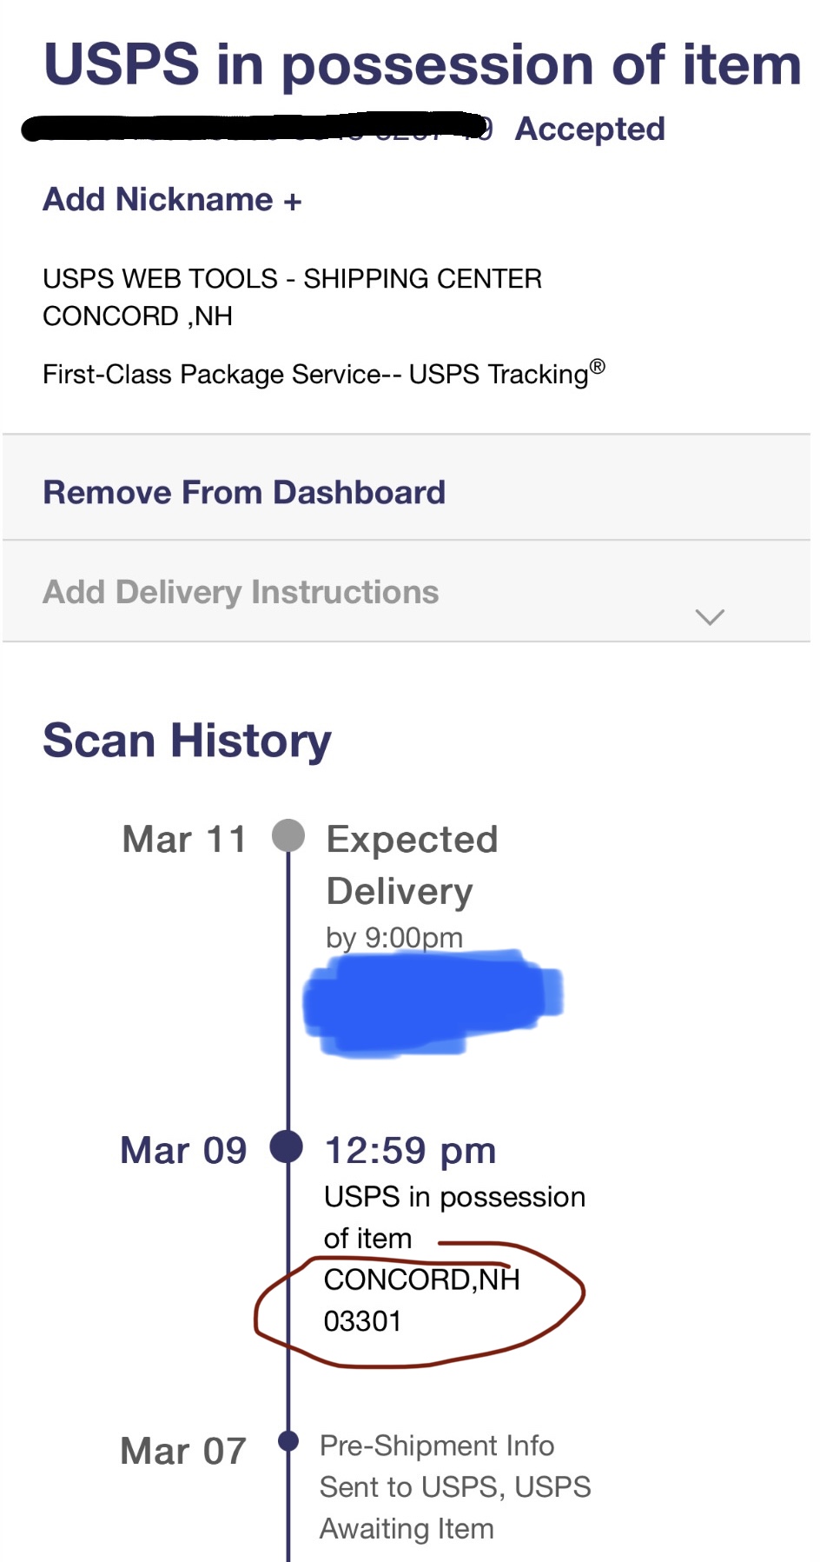This screenshot has height=1562, width=820.
Task: Click the Scan History heading
Action: pyautogui.click(x=188, y=741)
